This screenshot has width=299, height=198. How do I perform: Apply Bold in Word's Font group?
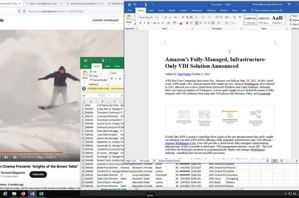point(140,23)
